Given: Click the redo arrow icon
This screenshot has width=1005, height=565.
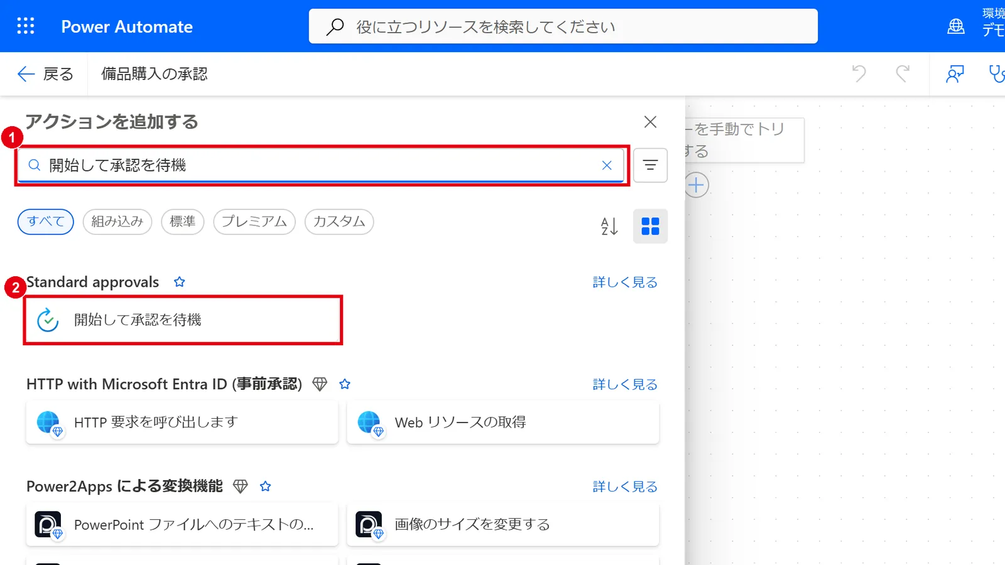Looking at the screenshot, I should [903, 73].
